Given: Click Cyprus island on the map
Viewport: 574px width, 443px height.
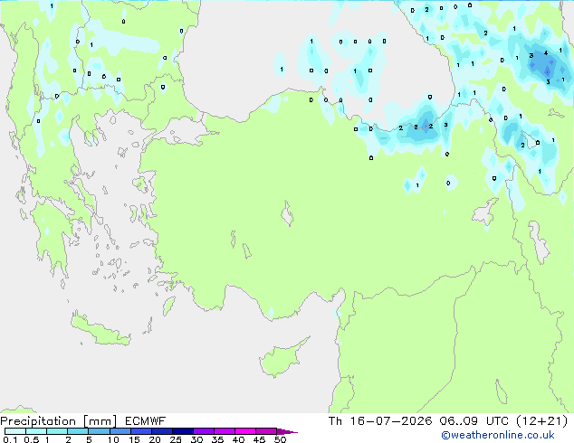Looking at the screenshot, I should coord(282,358).
